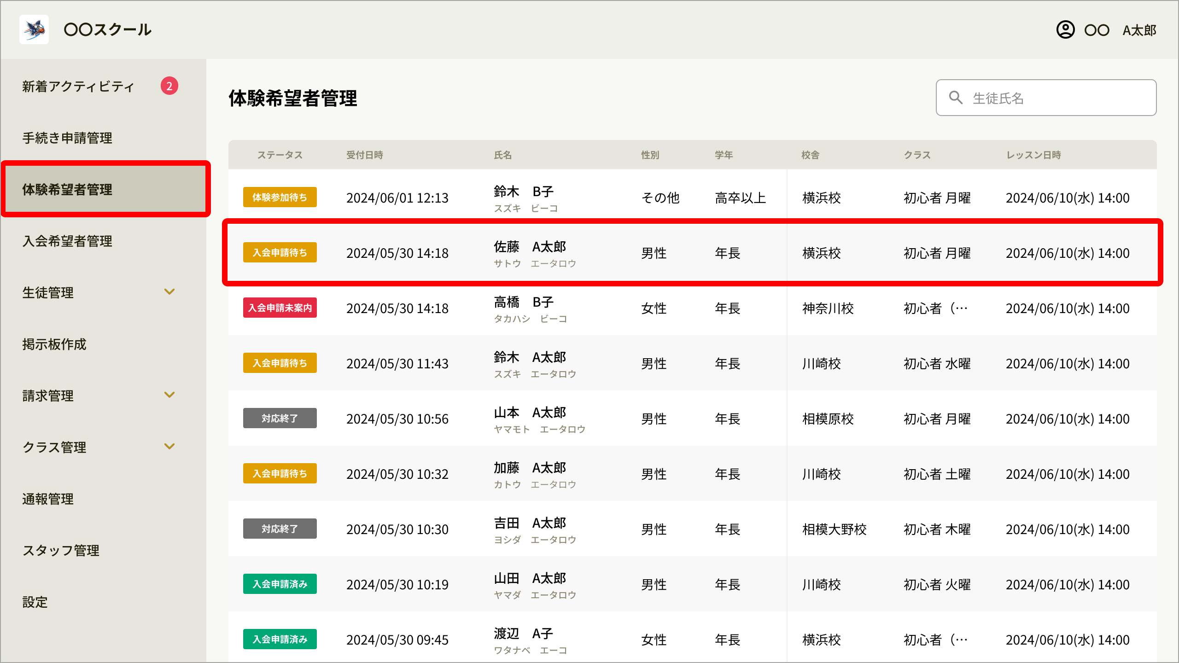The width and height of the screenshot is (1179, 663).
Task: Click the 校舎 column header
Action: click(810, 155)
